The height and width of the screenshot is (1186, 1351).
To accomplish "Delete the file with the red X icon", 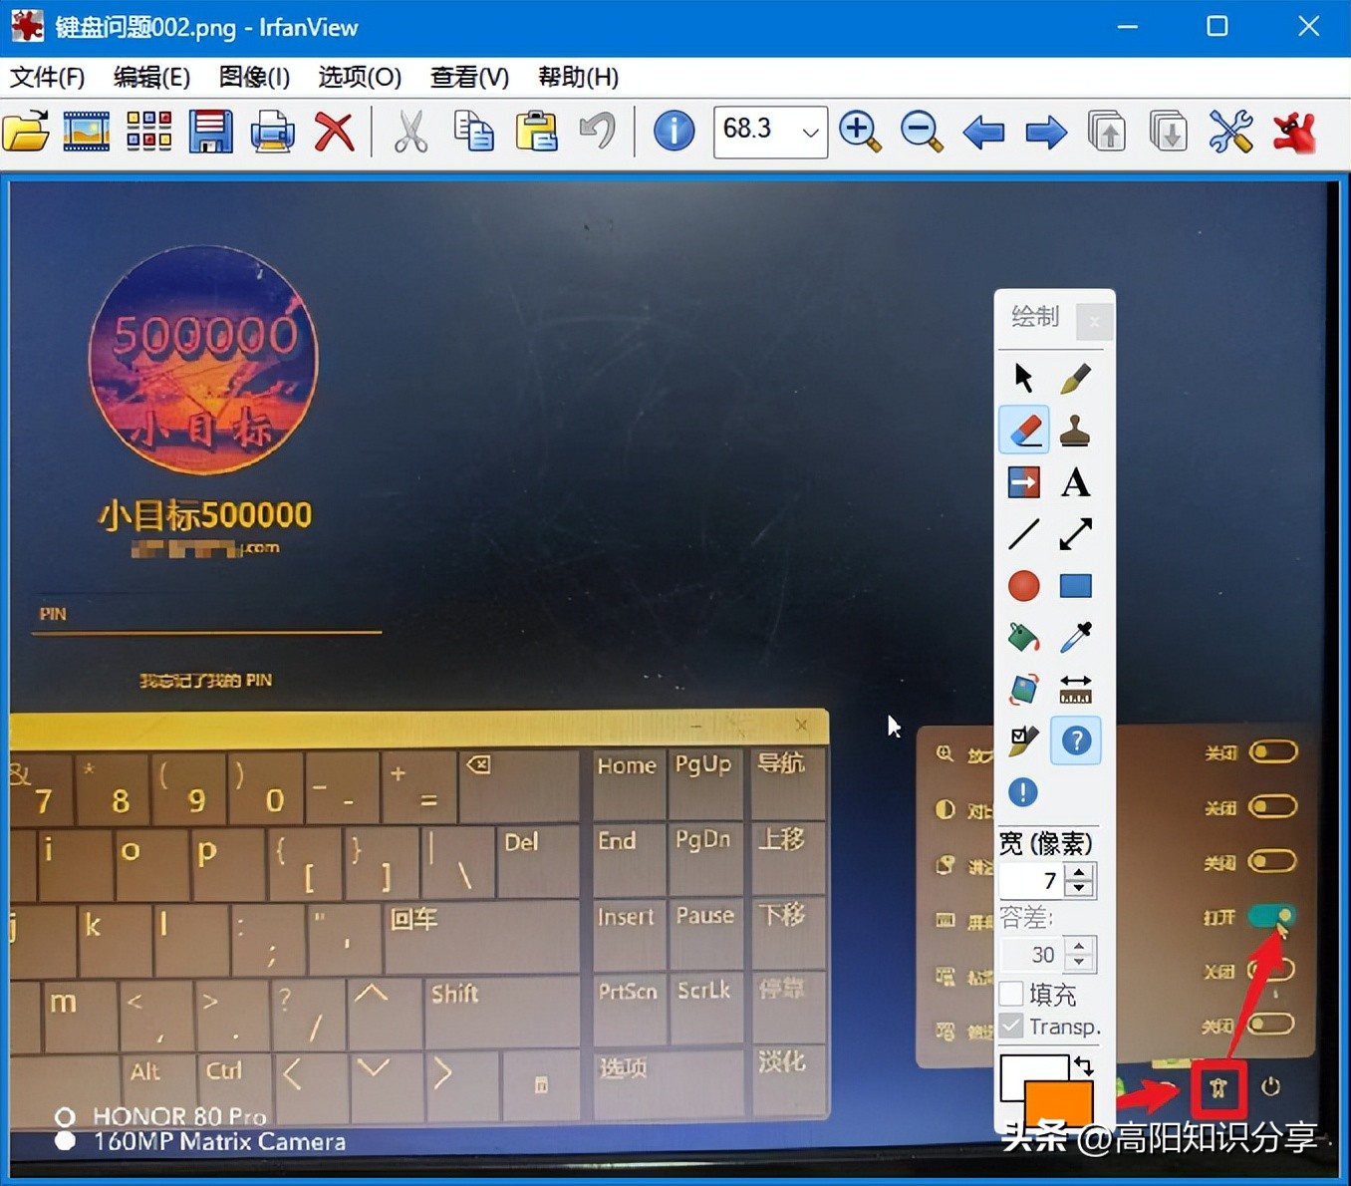I will (x=334, y=132).
